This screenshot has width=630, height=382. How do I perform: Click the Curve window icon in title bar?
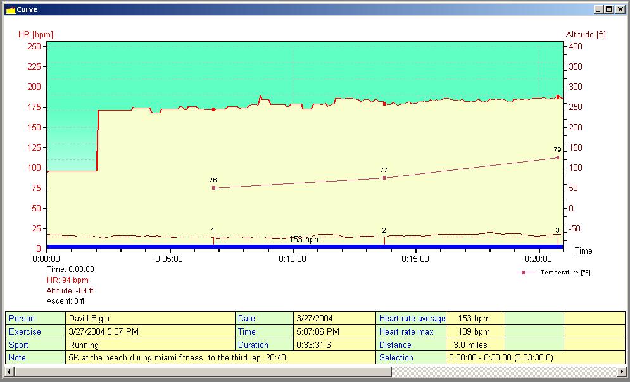9,9
